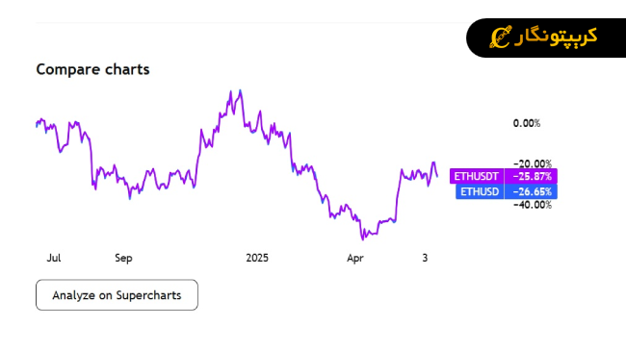Select the 3 date axis label

pos(425,258)
